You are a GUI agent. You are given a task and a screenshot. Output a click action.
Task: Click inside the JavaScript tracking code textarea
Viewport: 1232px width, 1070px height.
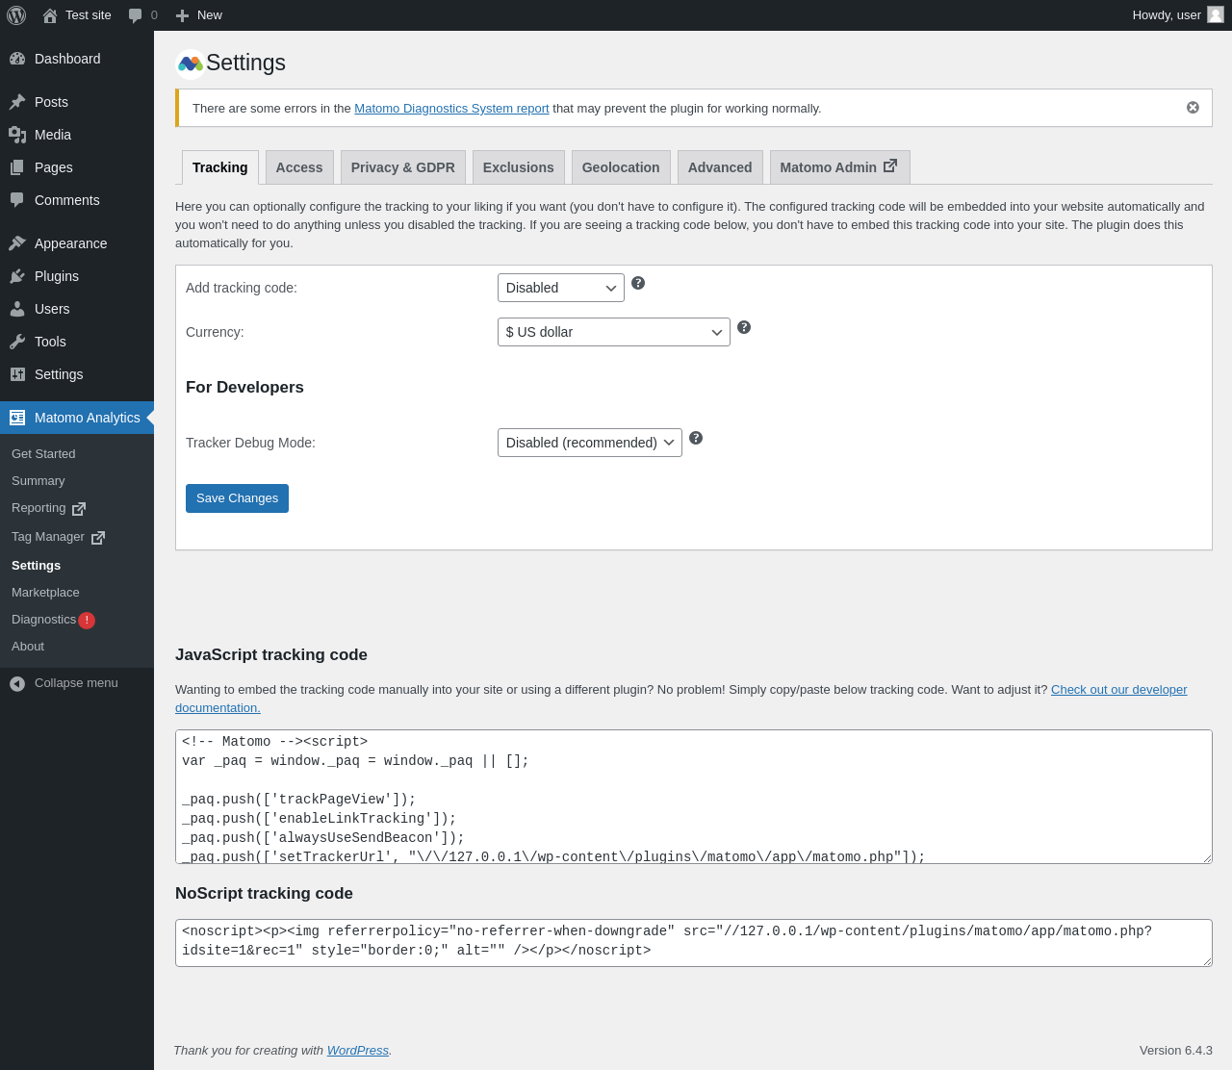click(694, 797)
